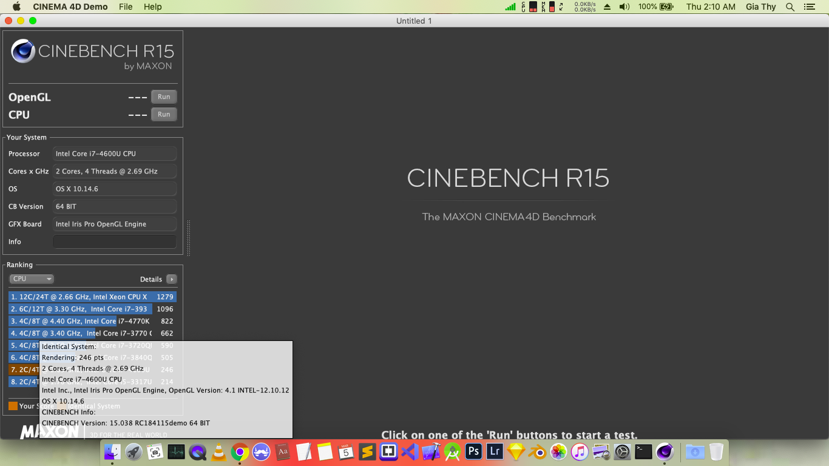Click the MEM usage meter icon
Viewport: 829px width, 466px height.
pyautogui.click(x=549, y=7)
